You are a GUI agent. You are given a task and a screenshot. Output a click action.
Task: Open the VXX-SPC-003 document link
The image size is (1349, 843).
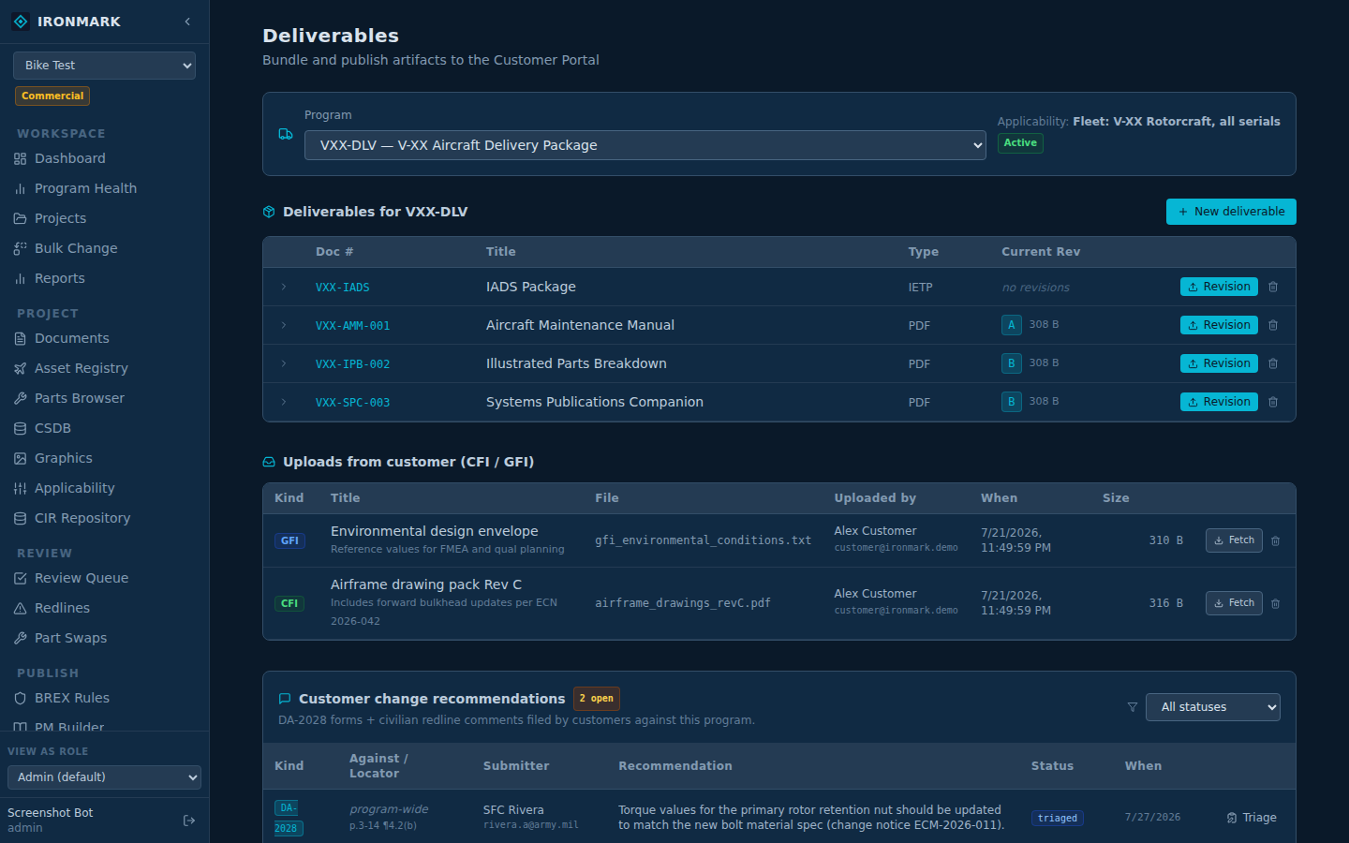tap(352, 403)
